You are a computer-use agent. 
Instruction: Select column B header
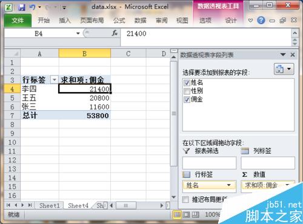85,54
